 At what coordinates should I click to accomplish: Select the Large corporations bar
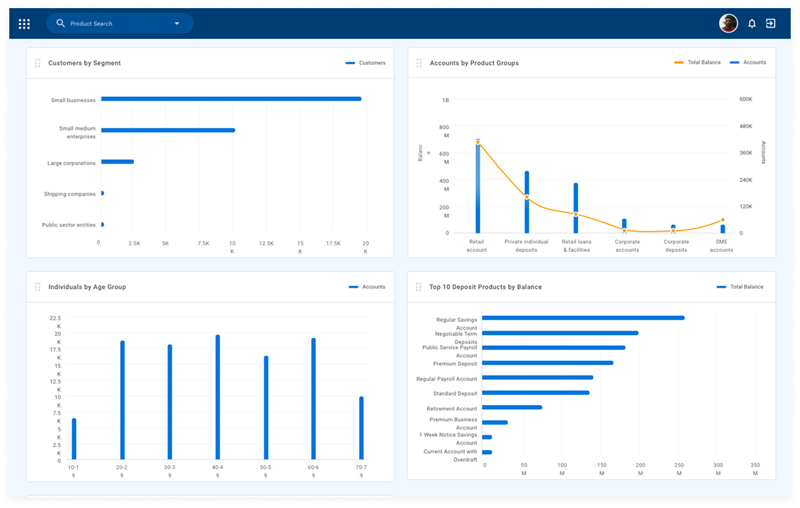[x=117, y=161]
